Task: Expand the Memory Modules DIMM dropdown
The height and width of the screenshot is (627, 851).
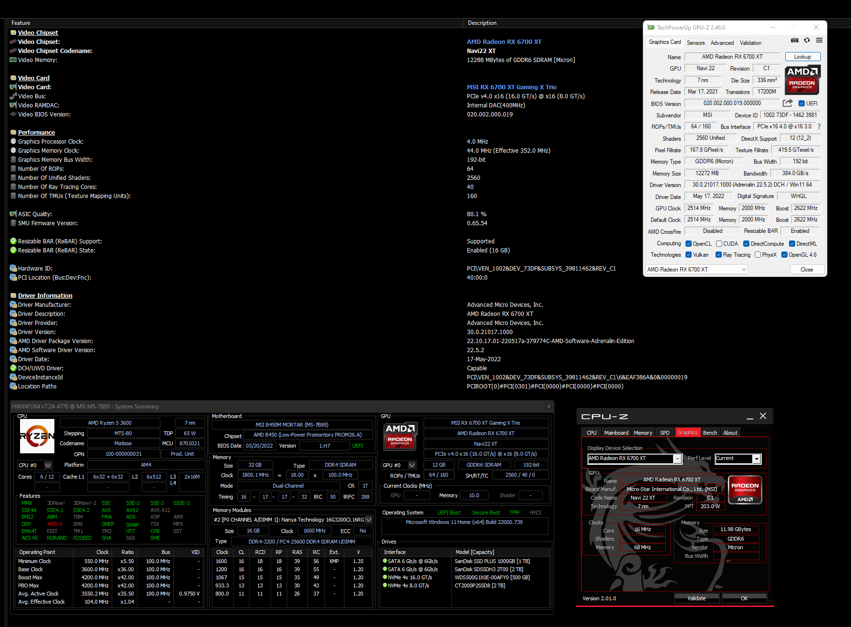Action: click(x=292, y=520)
